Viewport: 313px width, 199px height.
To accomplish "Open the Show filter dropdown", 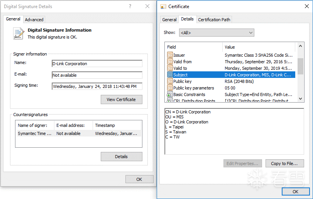I will point(217,33).
